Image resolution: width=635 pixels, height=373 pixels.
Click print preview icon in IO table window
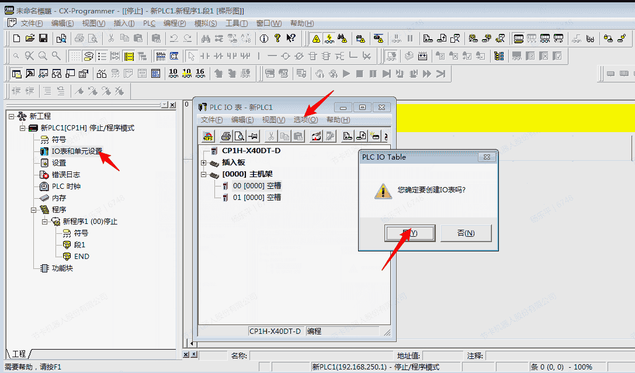click(238, 136)
